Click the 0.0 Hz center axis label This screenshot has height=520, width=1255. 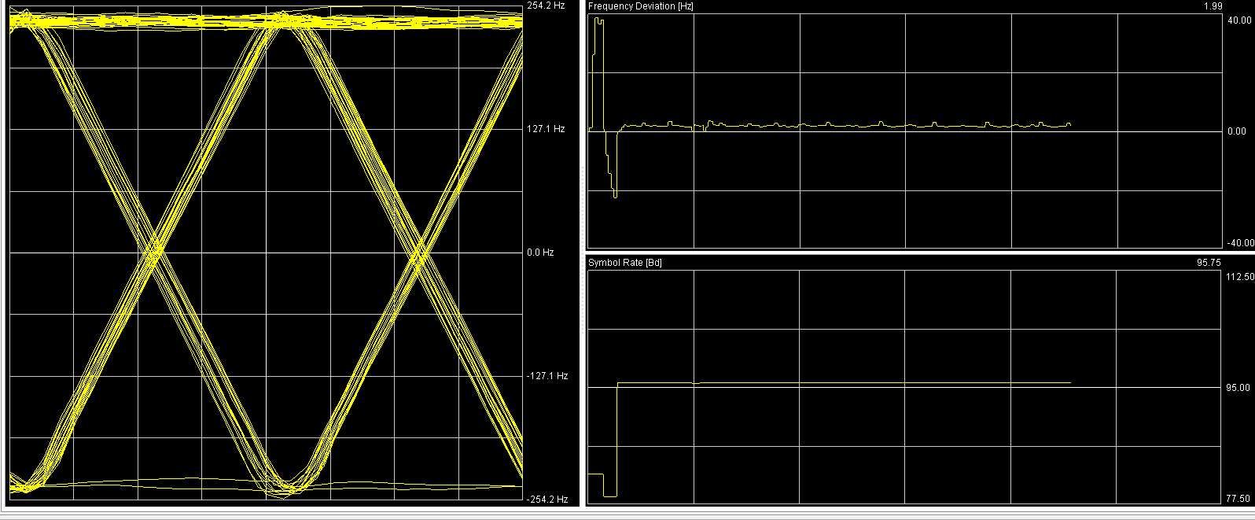540,253
